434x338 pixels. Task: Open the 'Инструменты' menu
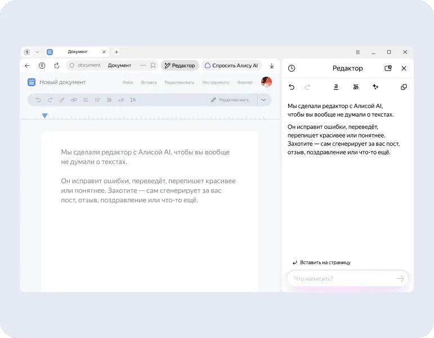(x=216, y=82)
